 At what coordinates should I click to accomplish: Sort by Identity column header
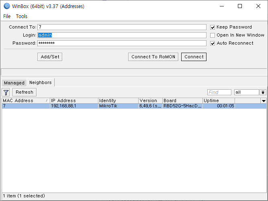click(x=118, y=100)
